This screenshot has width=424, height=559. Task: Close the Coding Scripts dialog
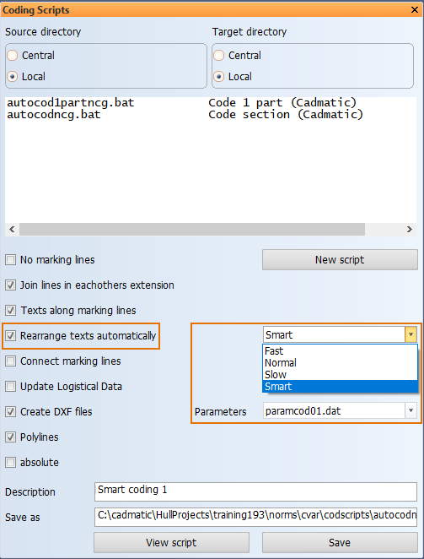point(415,9)
